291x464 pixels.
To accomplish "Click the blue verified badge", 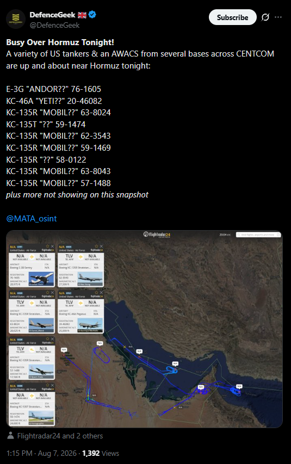I will tap(92, 15).
